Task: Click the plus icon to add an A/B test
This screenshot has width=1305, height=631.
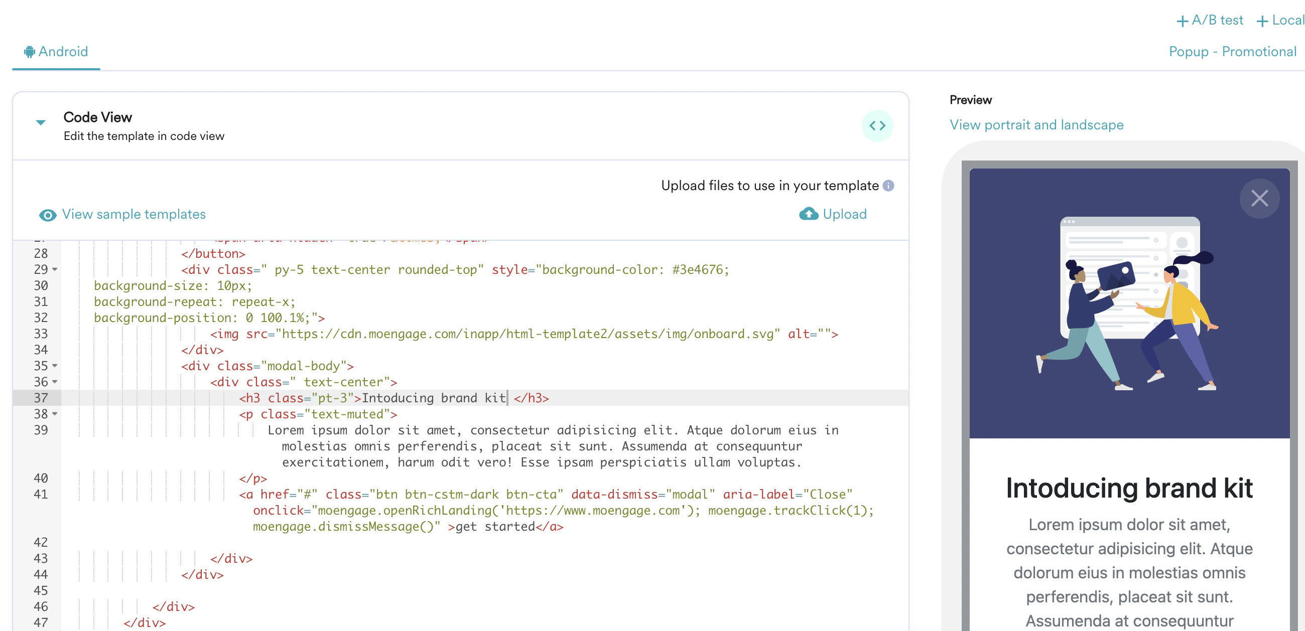Action: tap(1183, 20)
